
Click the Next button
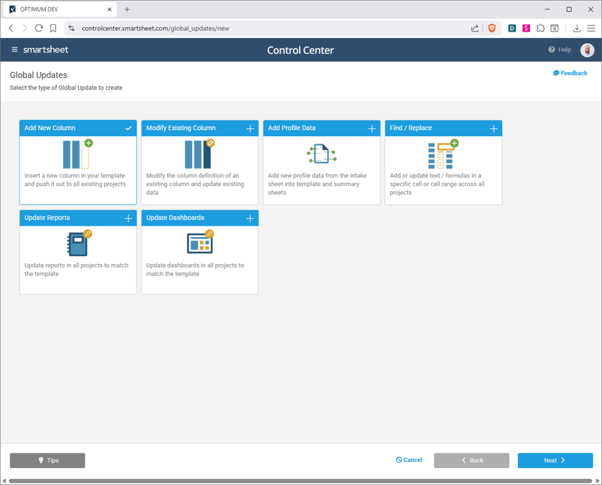[x=555, y=460]
